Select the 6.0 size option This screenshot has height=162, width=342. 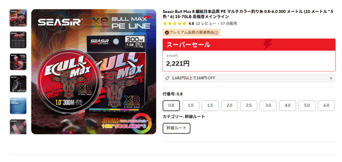click(x=326, y=106)
